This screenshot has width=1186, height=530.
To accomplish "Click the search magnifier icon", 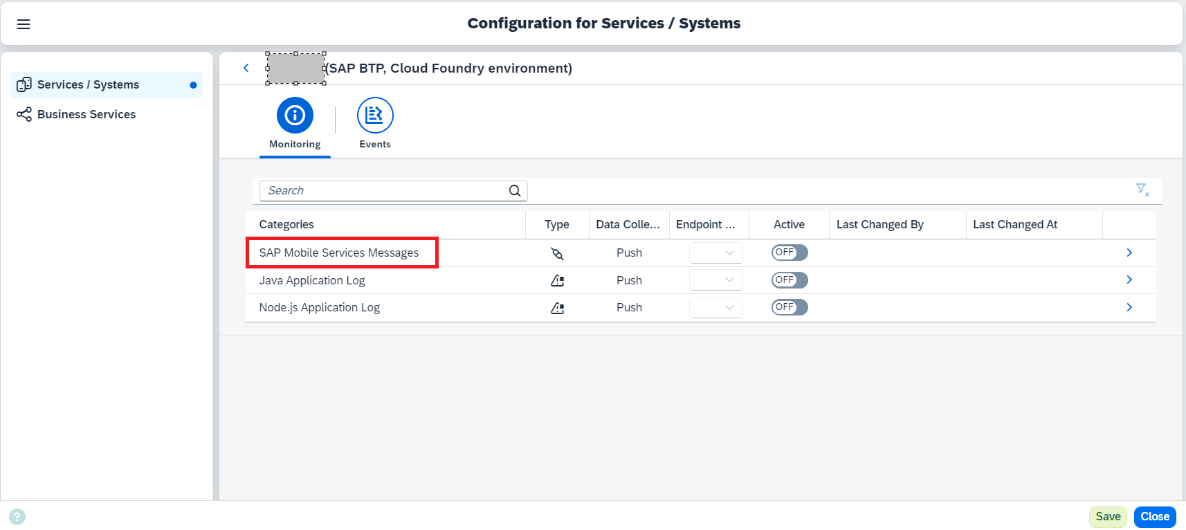I will [x=515, y=191].
